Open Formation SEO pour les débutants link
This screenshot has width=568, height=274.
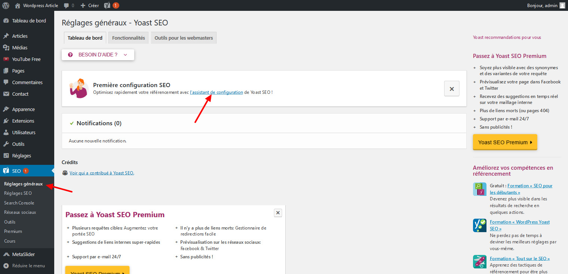(x=521, y=189)
